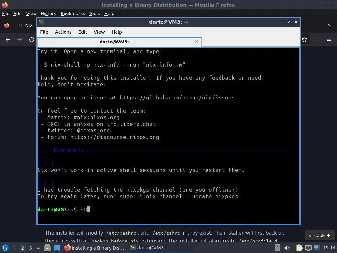
Task: Go back in Firefox
Action: coord(8,40)
